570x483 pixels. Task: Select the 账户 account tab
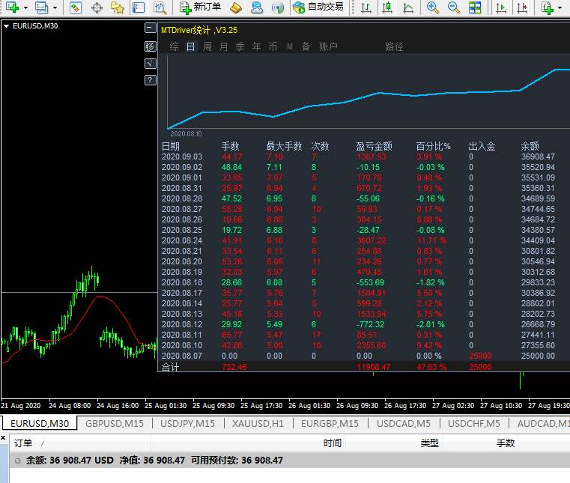pyautogui.click(x=328, y=46)
